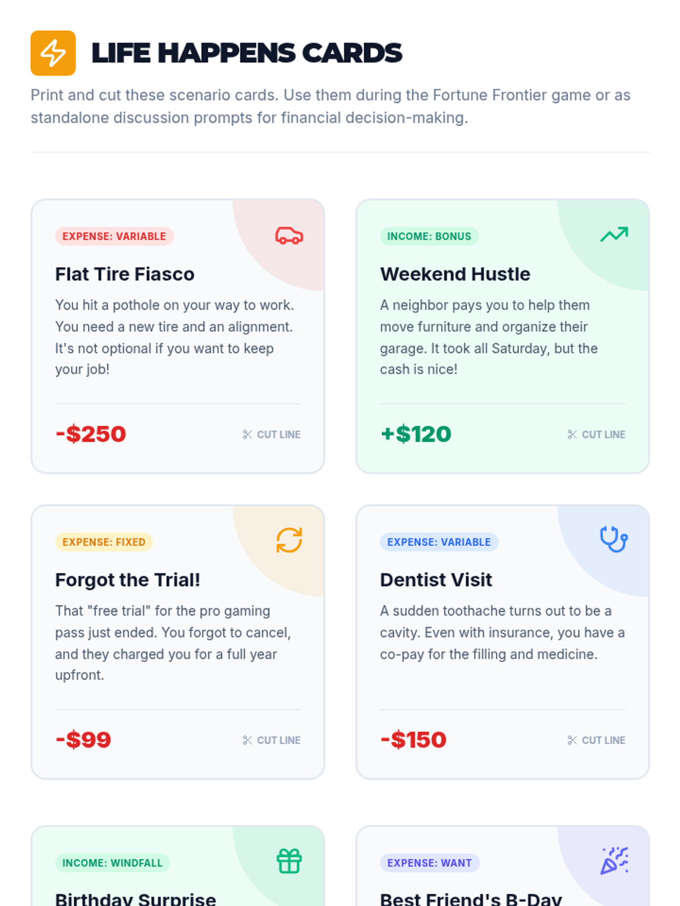Click the Weekend Hustle card title
Image resolution: width=680 pixels, height=906 pixels.
(x=455, y=274)
